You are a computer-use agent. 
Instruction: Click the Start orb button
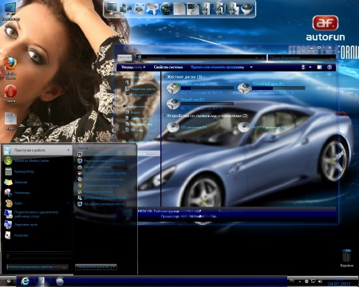8,281
